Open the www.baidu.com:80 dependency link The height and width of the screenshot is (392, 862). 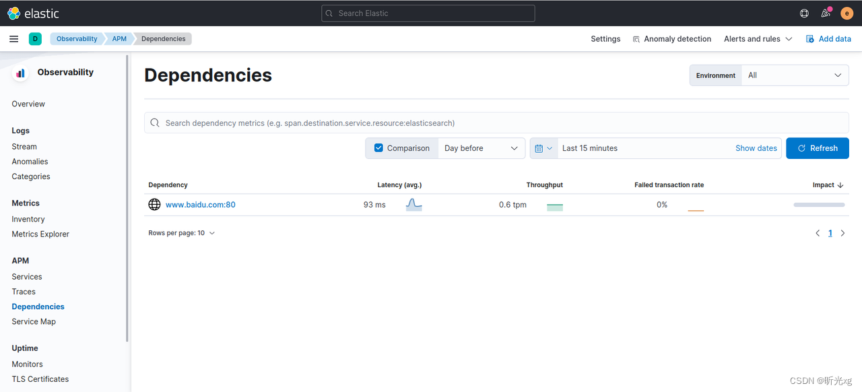point(200,205)
